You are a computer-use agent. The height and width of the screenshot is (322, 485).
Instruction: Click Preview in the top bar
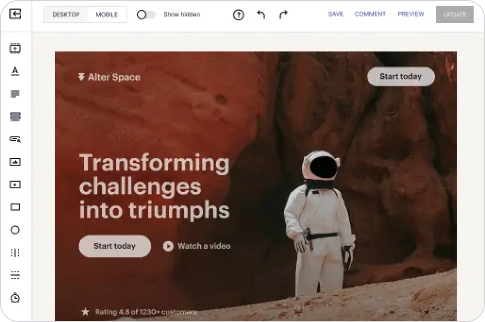(411, 14)
